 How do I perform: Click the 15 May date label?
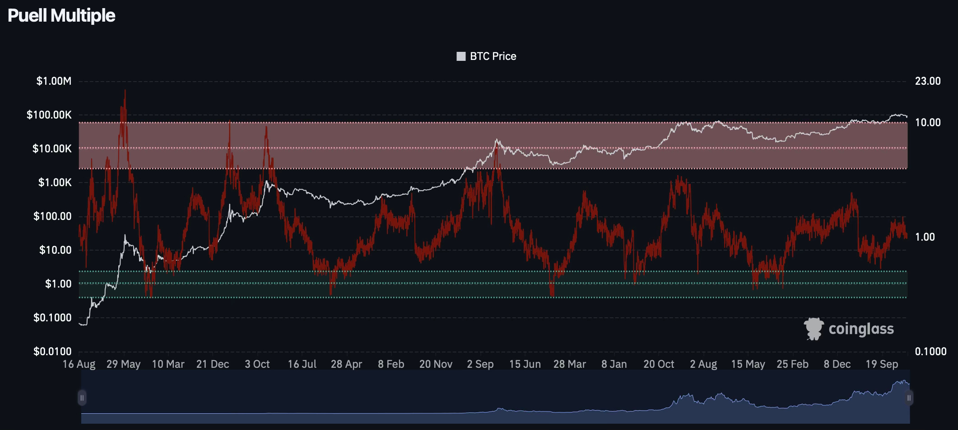(x=748, y=364)
